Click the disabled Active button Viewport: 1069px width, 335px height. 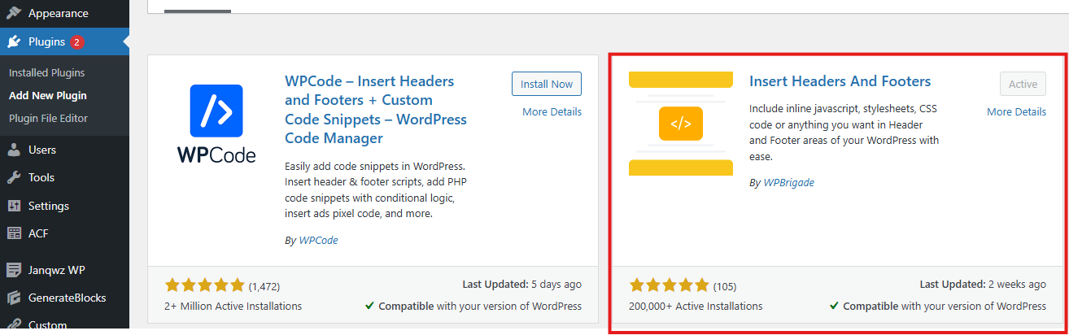pyautogui.click(x=1023, y=84)
